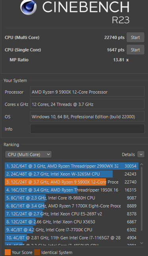The width and height of the screenshot is (148, 256).
Task: Select the Threadripper 2990WX ranking entry
Action: tap(71, 166)
